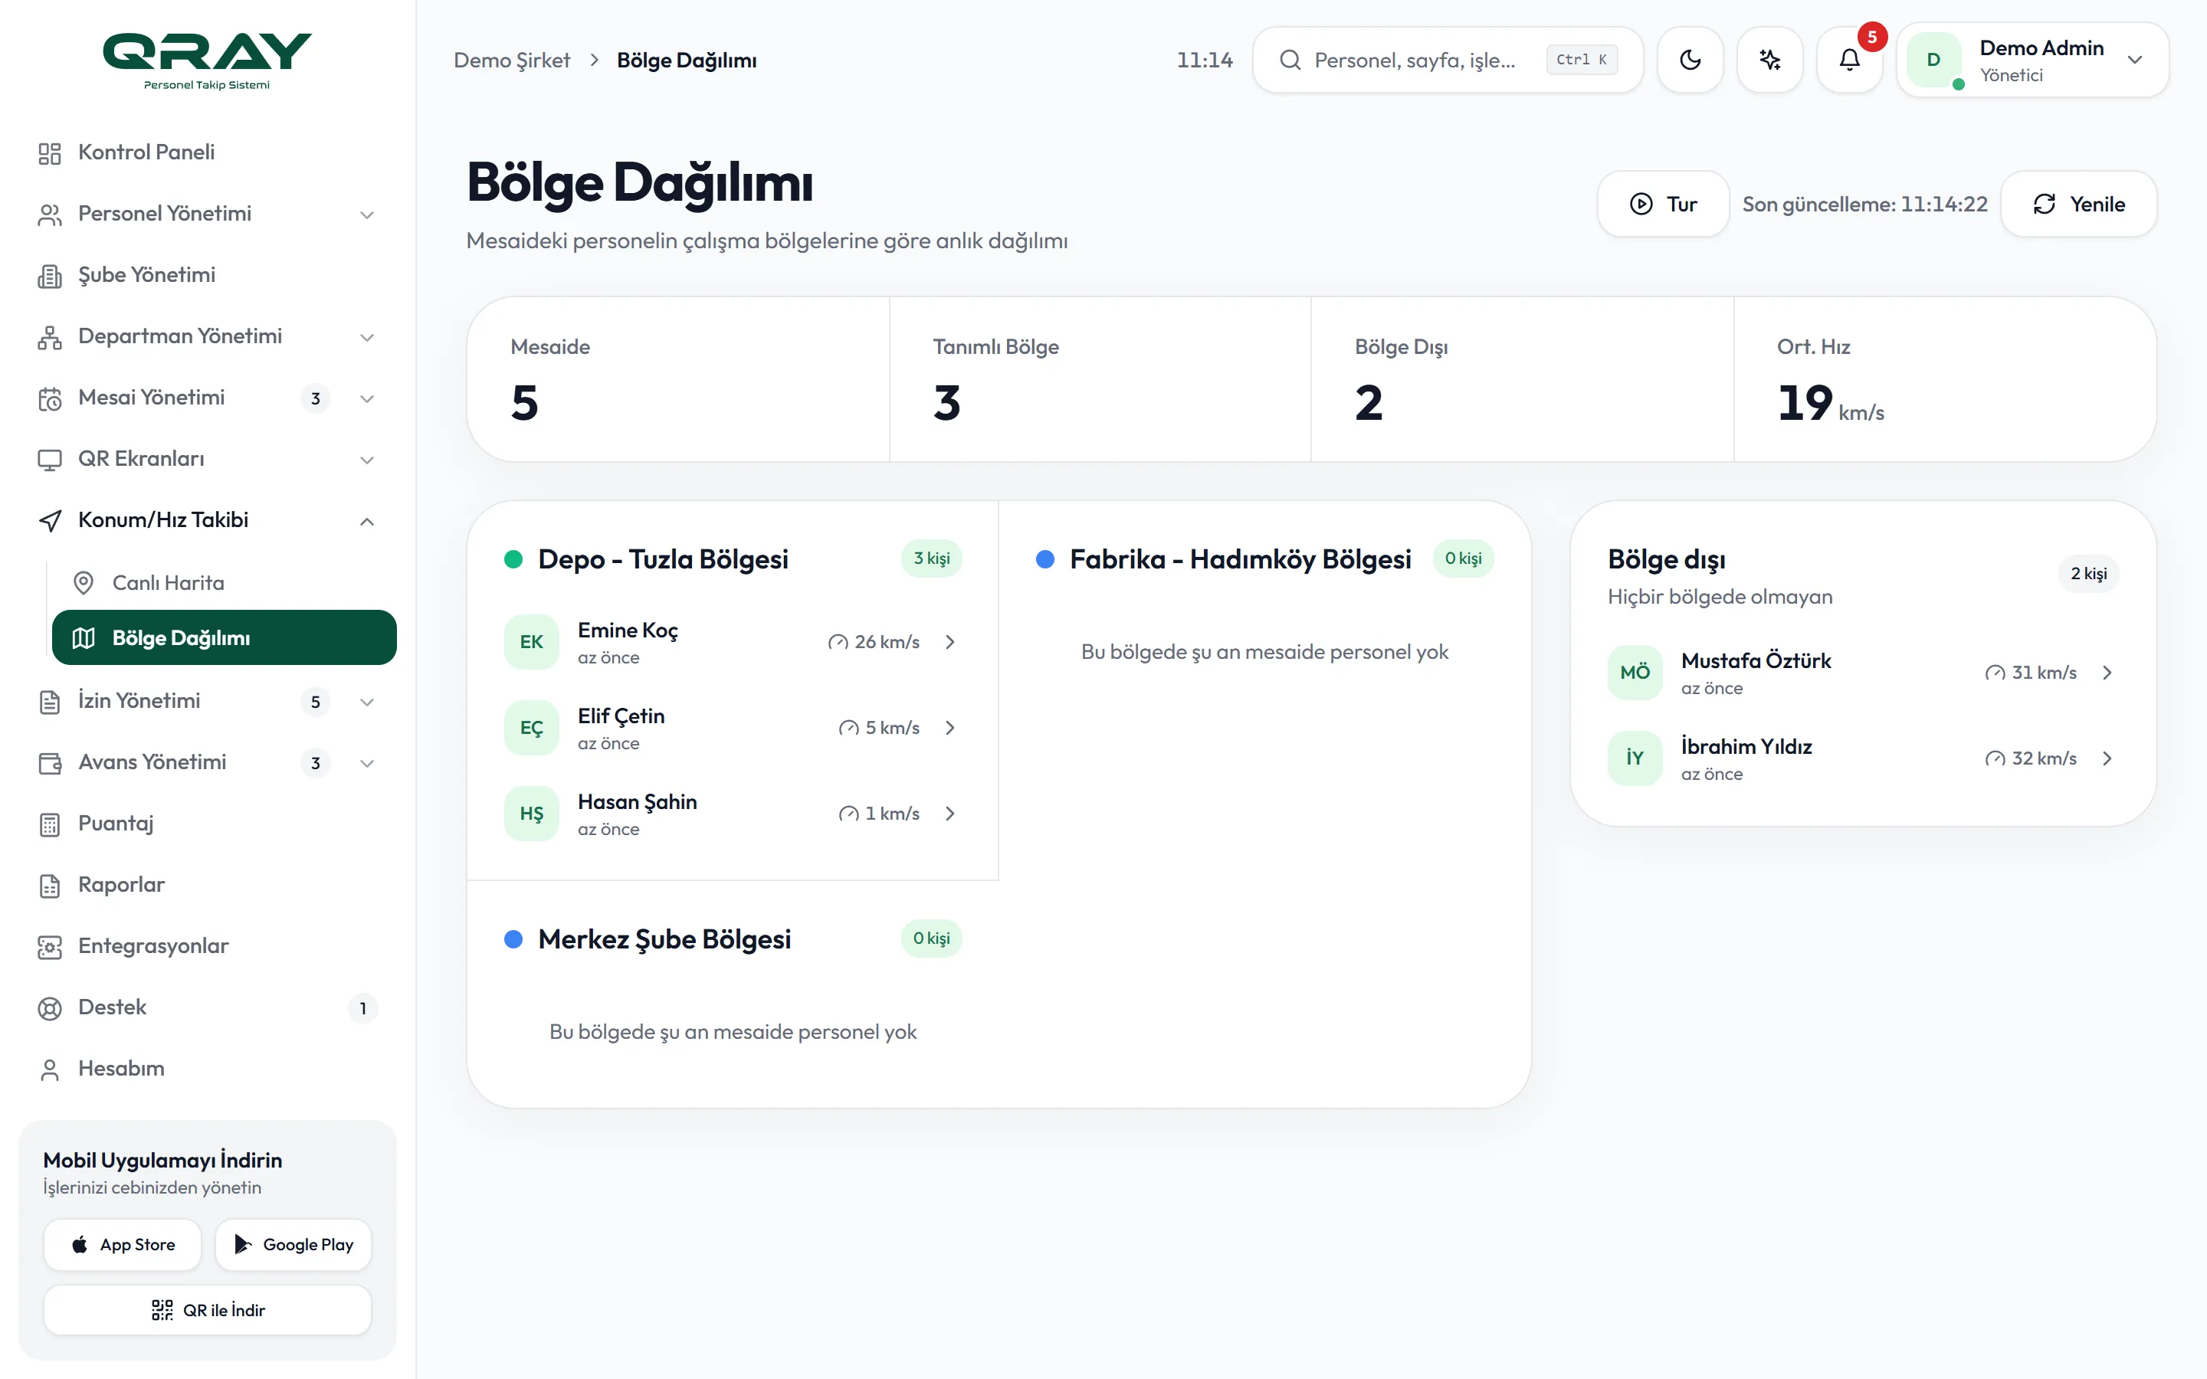Image resolution: width=2207 pixels, height=1379 pixels.
Task: Expand the Personel Yönetimi menu
Action: pyautogui.click(x=207, y=214)
